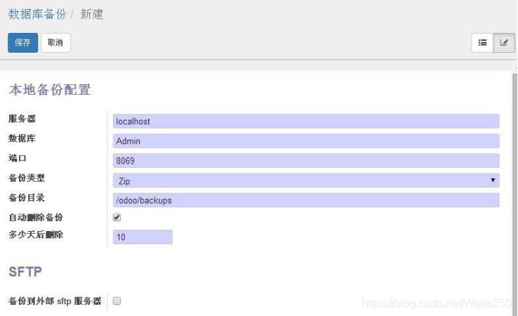Click the 新建 breadcrumb text
Viewport: 518px width, 316px height.
click(92, 14)
